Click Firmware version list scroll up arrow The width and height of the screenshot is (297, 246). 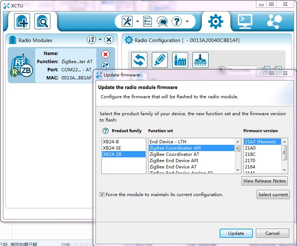coord(284,142)
